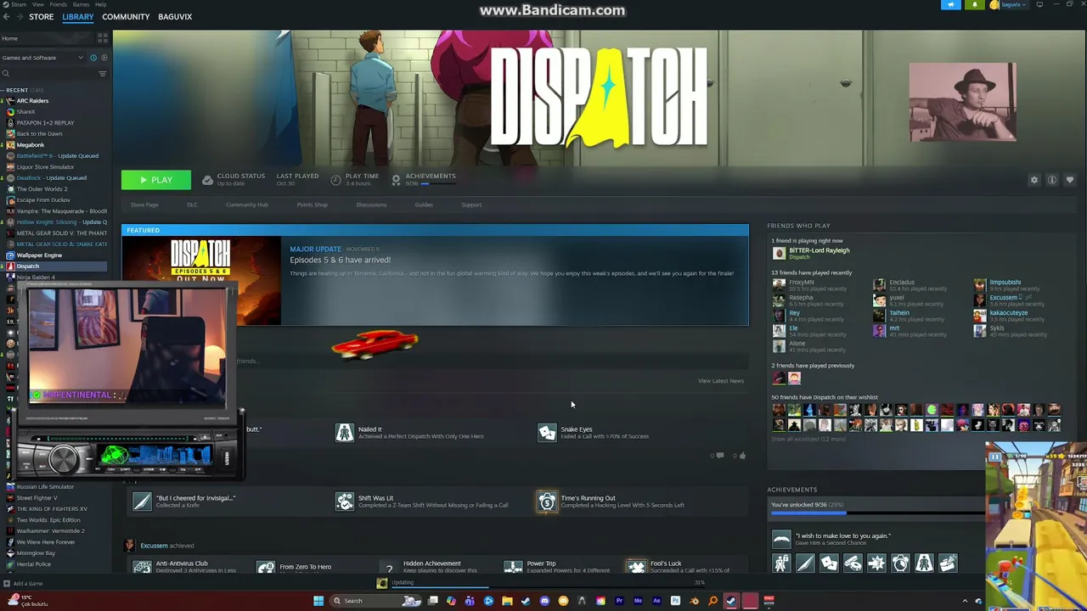This screenshot has width=1087, height=611.
Task: Open the green notifications bell icon
Action: point(975,4)
